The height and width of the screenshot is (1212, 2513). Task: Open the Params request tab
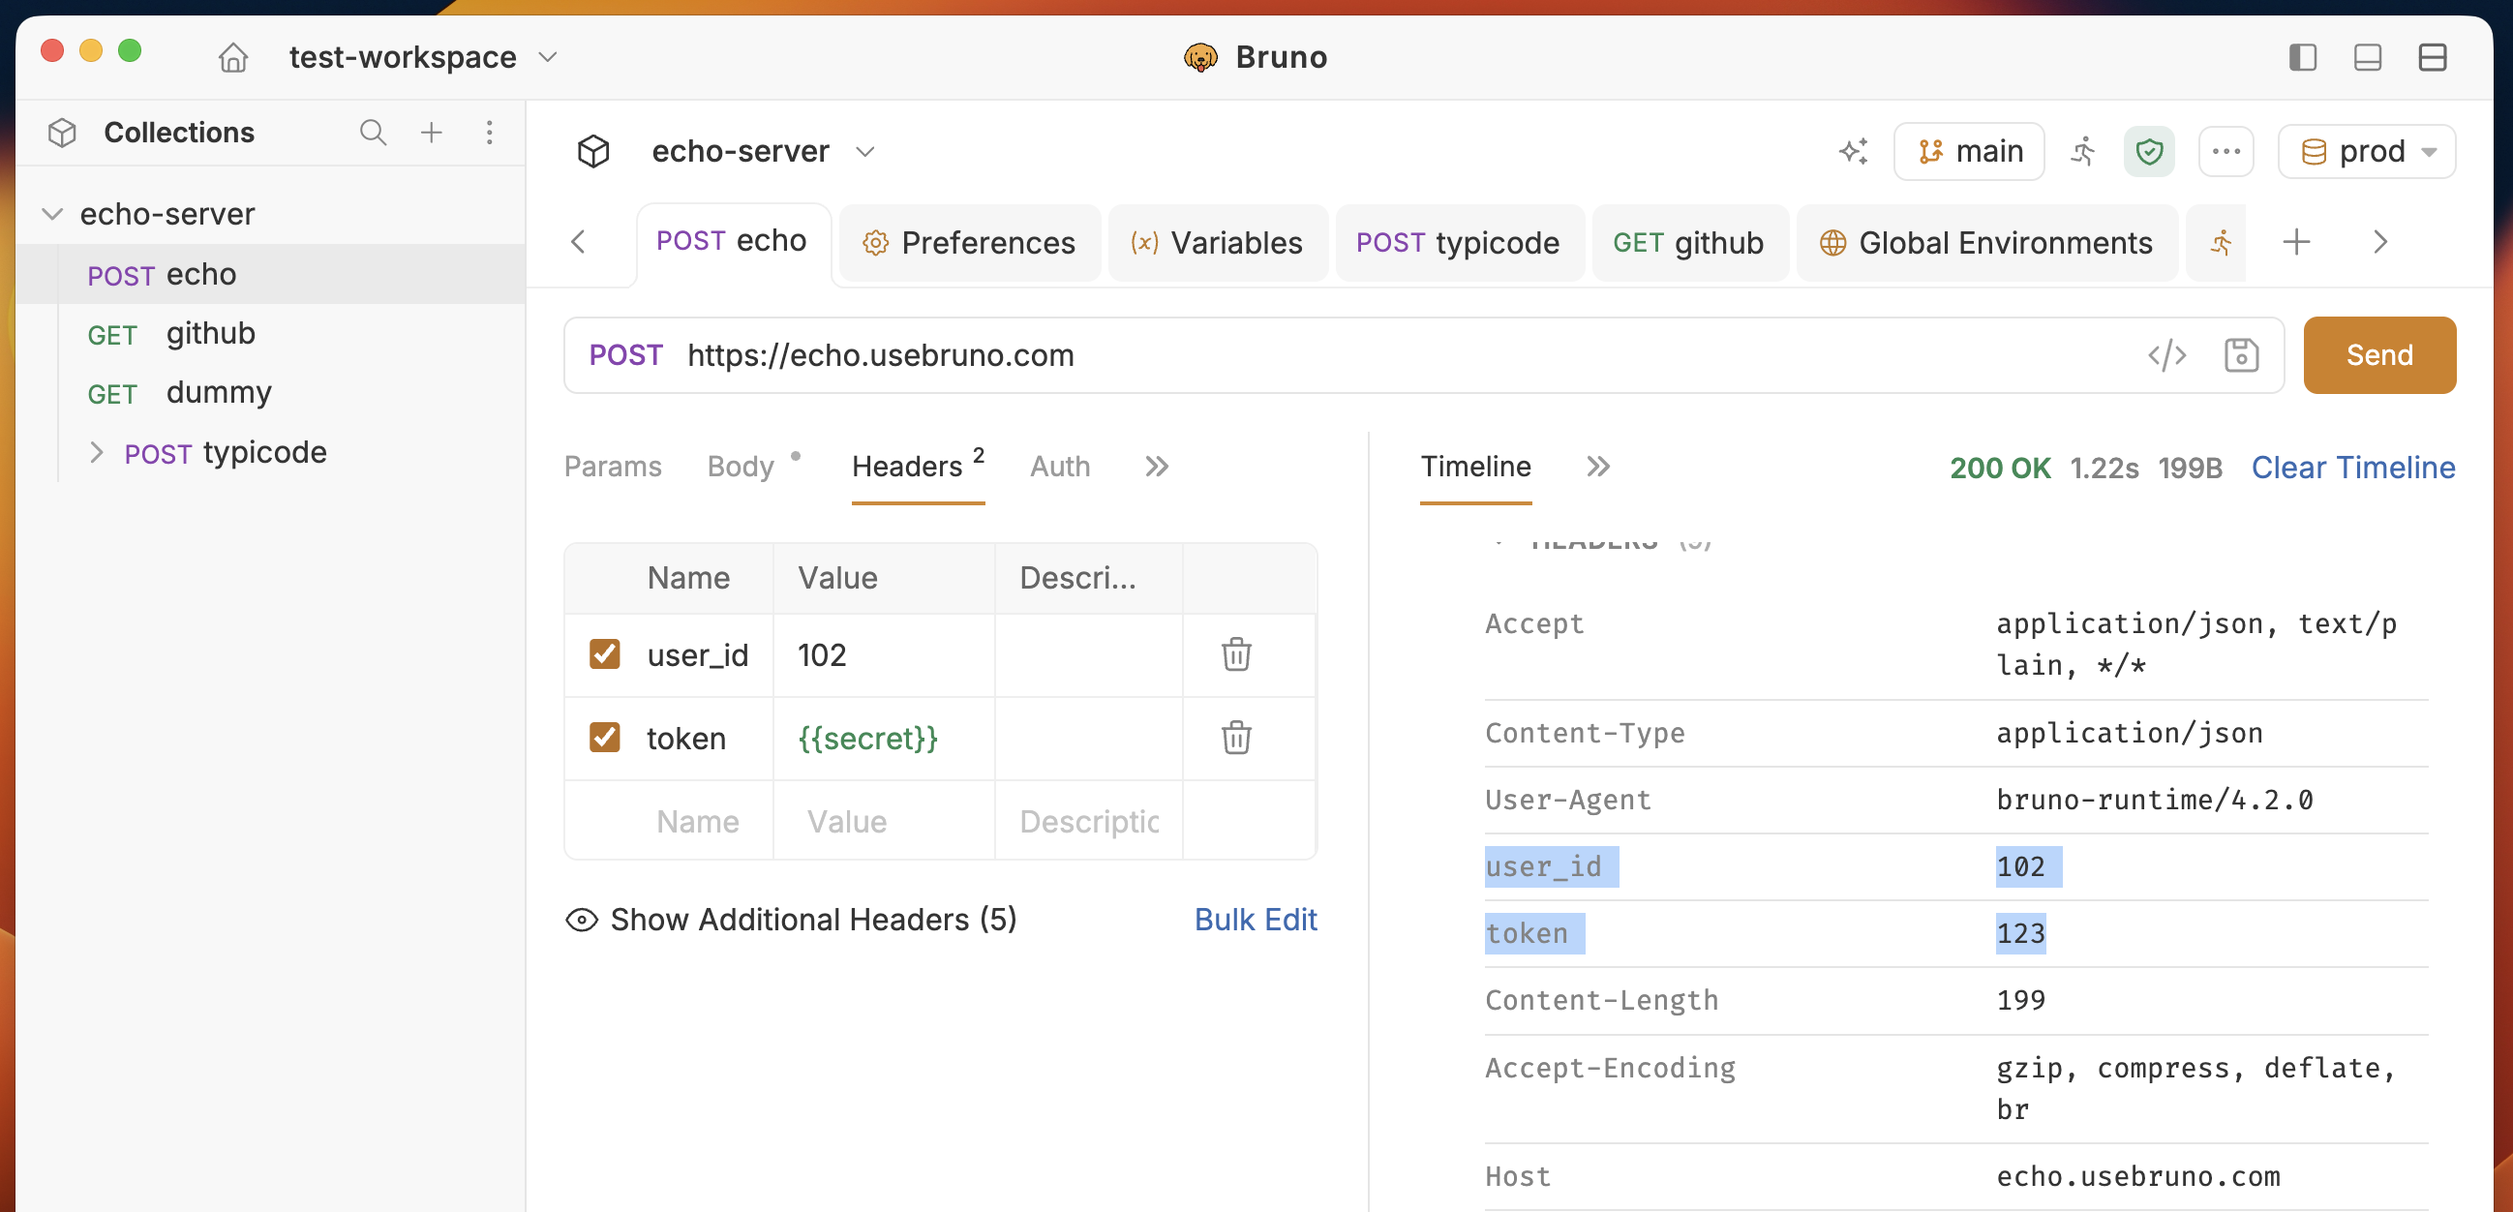click(613, 467)
